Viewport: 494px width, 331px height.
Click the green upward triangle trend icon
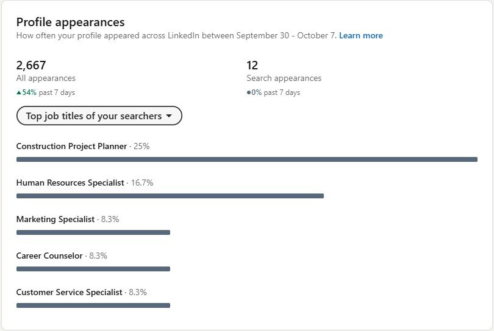coord(19,93)
